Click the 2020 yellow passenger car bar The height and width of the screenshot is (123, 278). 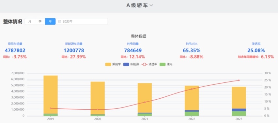click(x=98, y=98)
